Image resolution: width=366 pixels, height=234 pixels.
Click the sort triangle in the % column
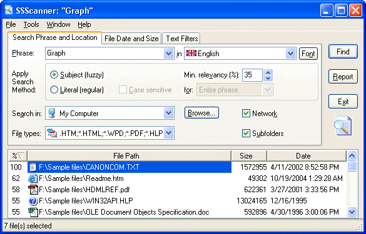coord(21,156)
